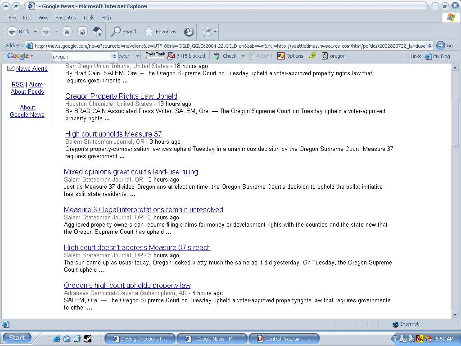Open 'High court doesn't address Measure 37's reach'

pos(137,247)
